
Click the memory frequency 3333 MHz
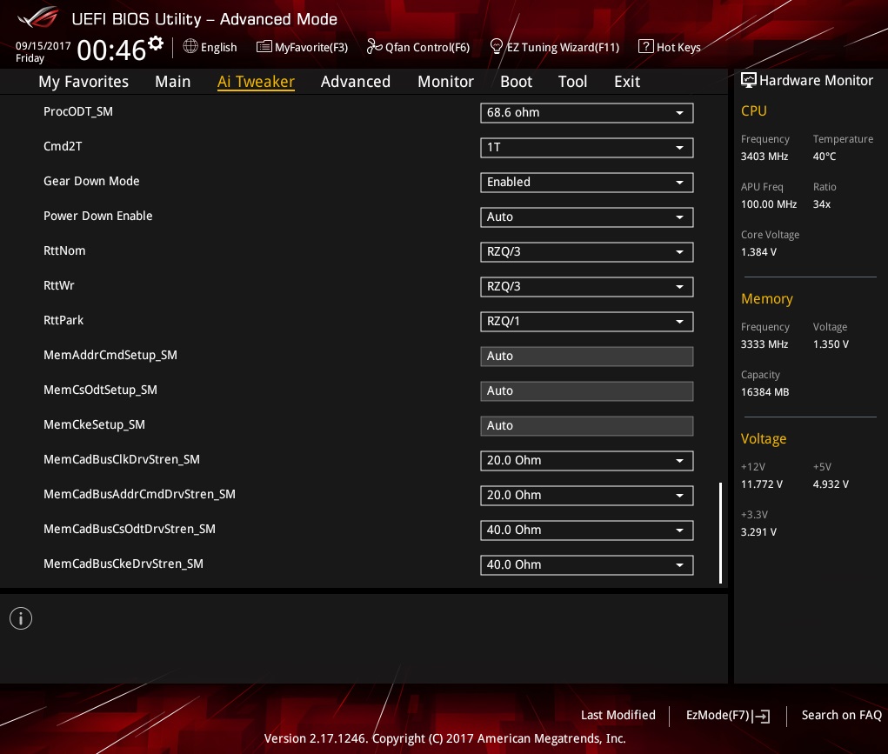[764, 344]
